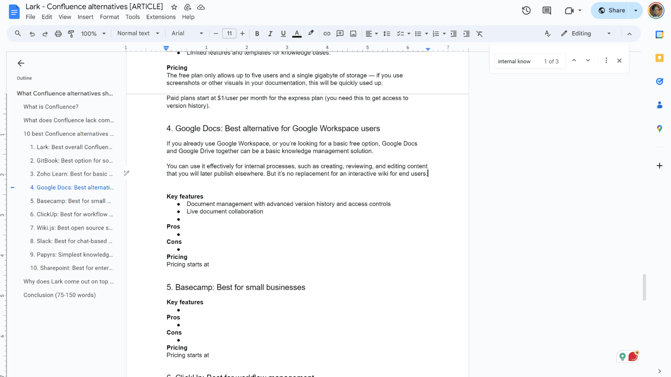Open the Editing mode dropdown
This screenshot has width=671, height=377.
586,34
